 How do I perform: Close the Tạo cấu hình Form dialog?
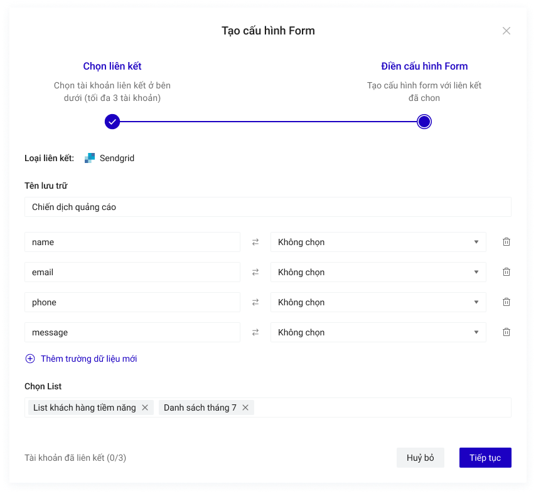pyautogui.click(x=507, y=31)
